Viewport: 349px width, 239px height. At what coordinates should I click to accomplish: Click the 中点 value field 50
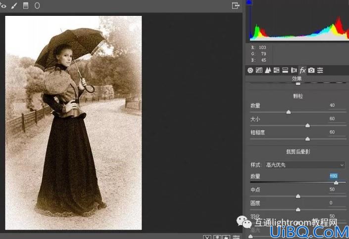pos(337,189)
